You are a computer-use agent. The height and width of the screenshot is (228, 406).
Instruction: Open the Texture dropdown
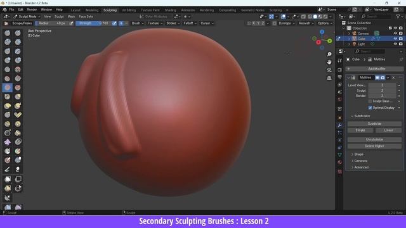155,23
